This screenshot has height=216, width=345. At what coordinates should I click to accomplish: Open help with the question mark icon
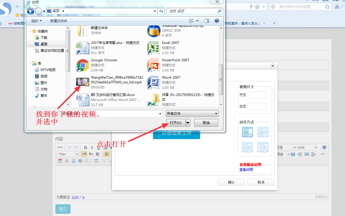point(217,21)
